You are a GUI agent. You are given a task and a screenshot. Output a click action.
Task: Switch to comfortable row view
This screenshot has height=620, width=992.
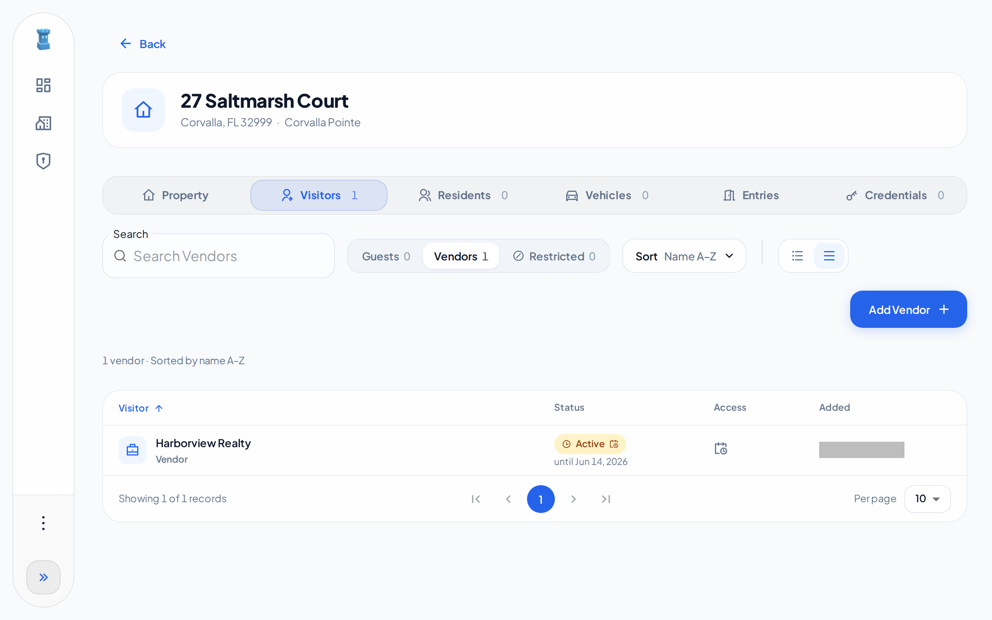tap(829, 256)
